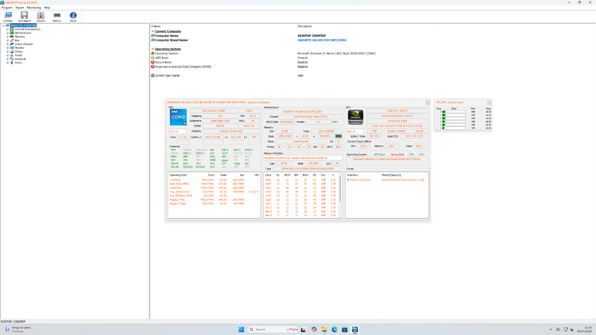Click the Video Adapter icon in tree
596x335 pixels.
click(12, 44)
